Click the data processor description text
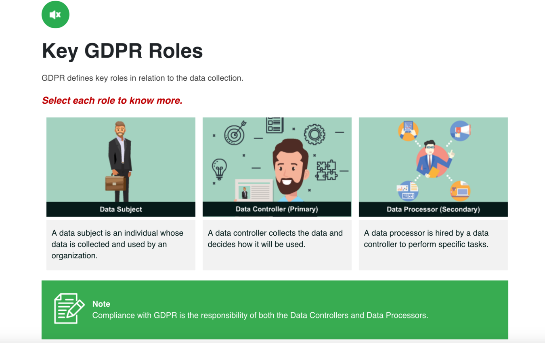The image size is (545, 343). 426,238
